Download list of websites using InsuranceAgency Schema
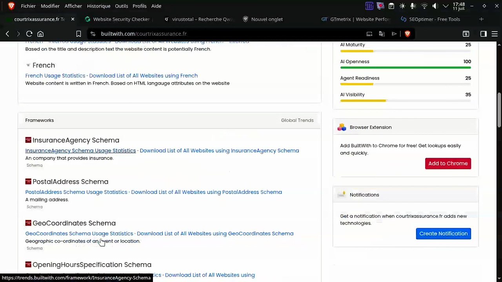 point(219,150)
